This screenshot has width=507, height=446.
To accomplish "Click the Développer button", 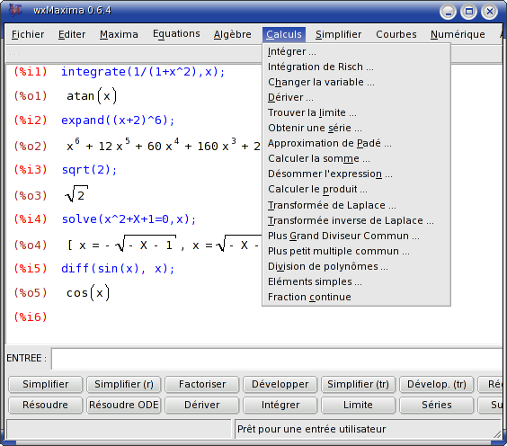I will 280,384.
